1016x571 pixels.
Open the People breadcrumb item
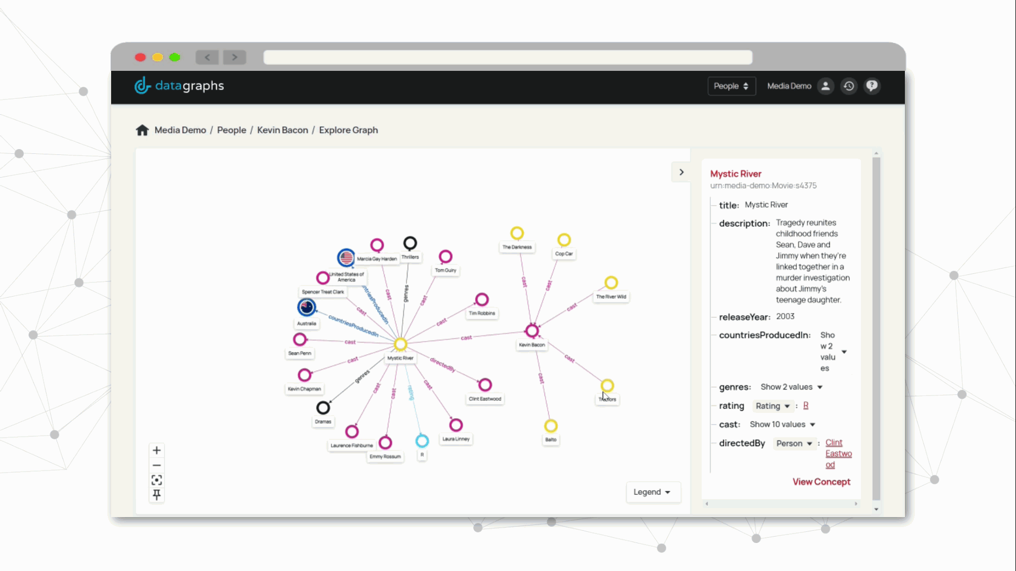tap(231, 130)
